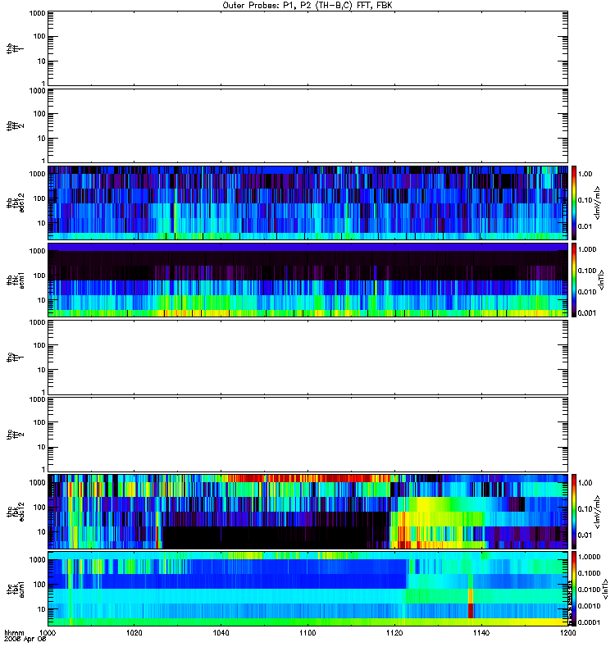Click "0.001" on thb scm1 color scale
Viewport: 615px width, 656px height.
click(x=587, y=313)
